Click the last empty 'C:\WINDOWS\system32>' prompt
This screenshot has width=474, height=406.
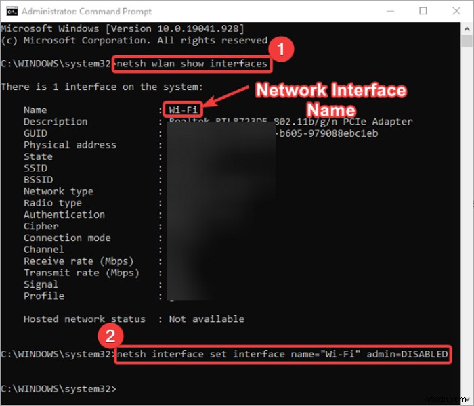click(x=59, y=389)
